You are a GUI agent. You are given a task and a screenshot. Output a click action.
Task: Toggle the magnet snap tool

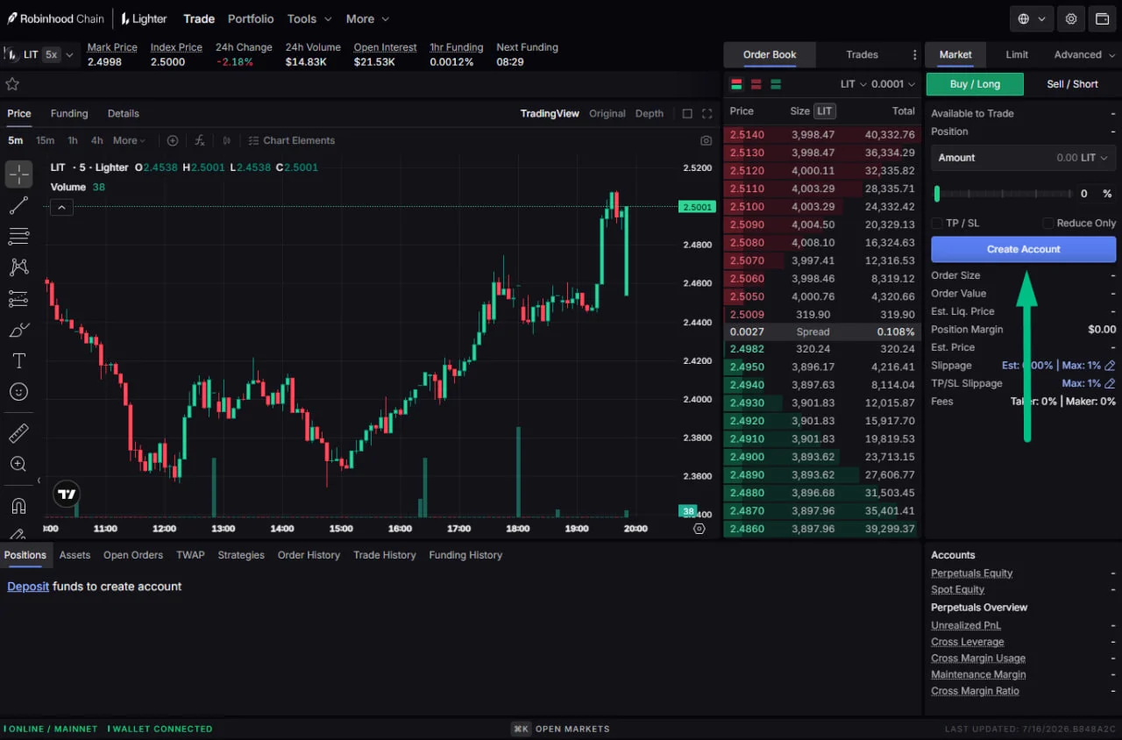18,506
